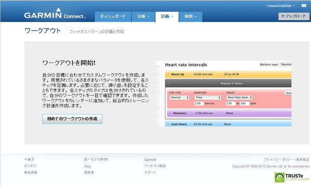Click the アップロード upload button

pos(294,16)
